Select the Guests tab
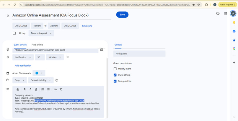The height and width of the screenshot is (121, 238). coord(118,45)
